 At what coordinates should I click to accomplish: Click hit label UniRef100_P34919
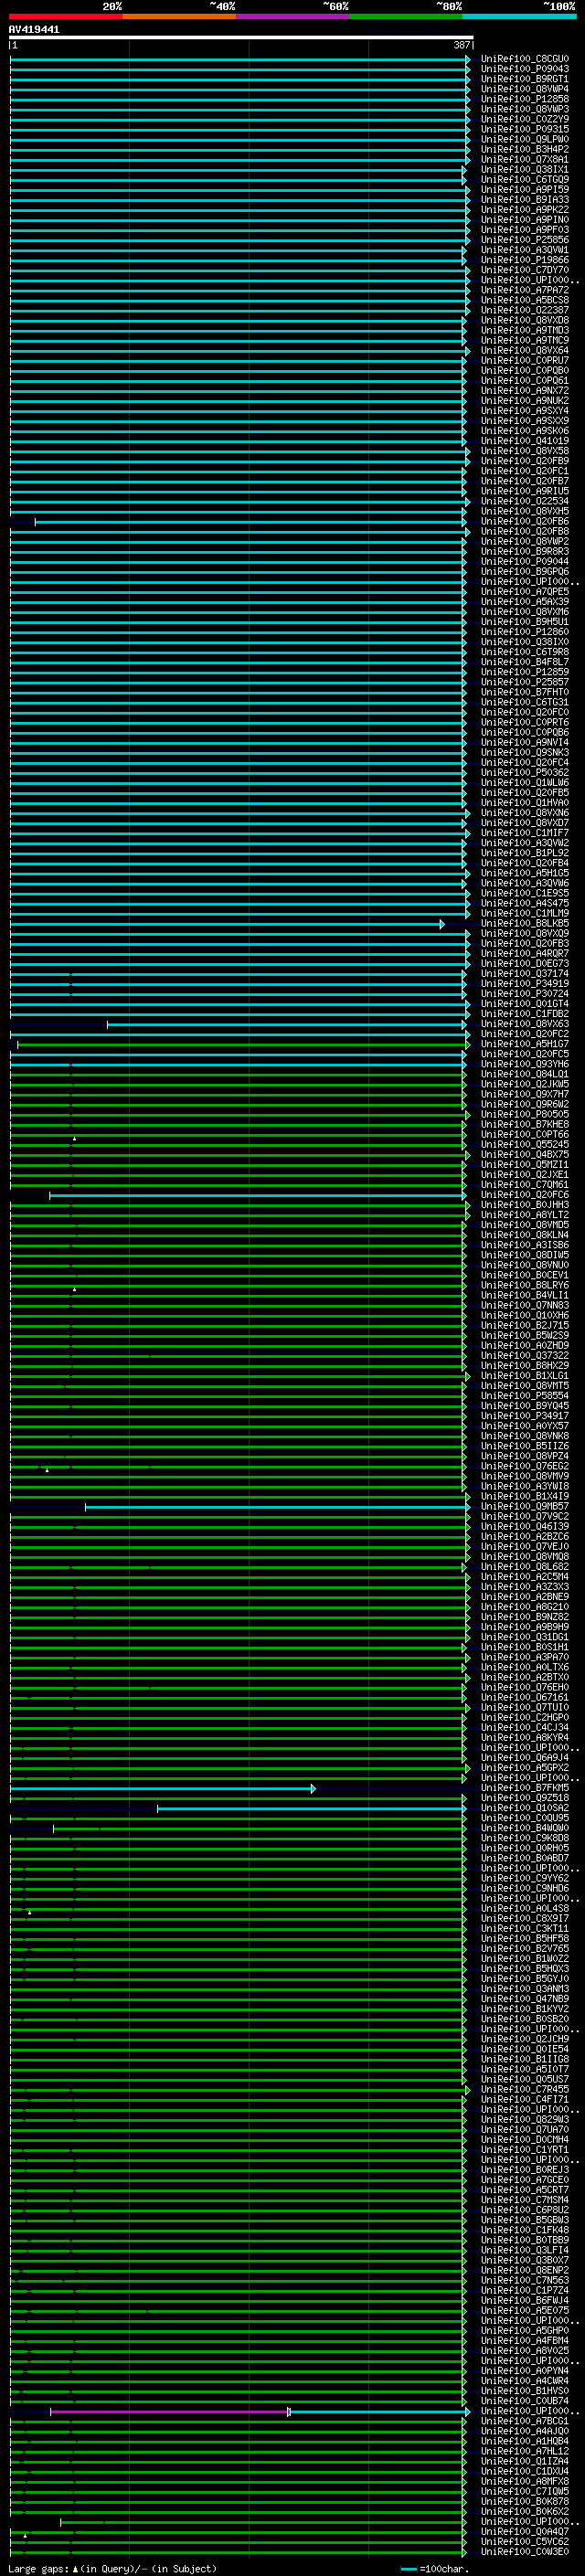(x=524, y=983)
